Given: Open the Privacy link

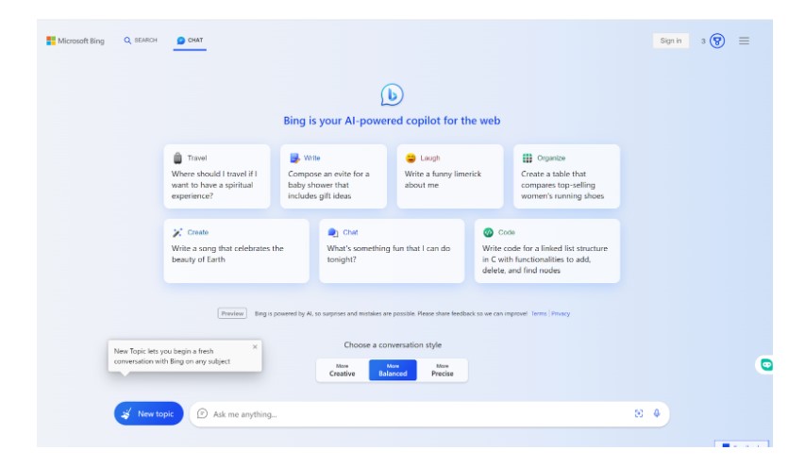Looking at the screenshot, I should 561,313.
